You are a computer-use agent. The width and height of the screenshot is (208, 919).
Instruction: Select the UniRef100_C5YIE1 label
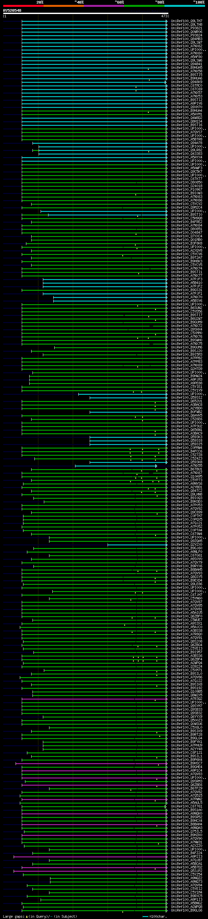click(186, 387)
